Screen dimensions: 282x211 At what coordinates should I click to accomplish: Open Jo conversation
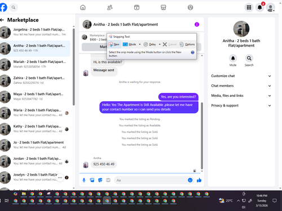click(x=35, y=145)
